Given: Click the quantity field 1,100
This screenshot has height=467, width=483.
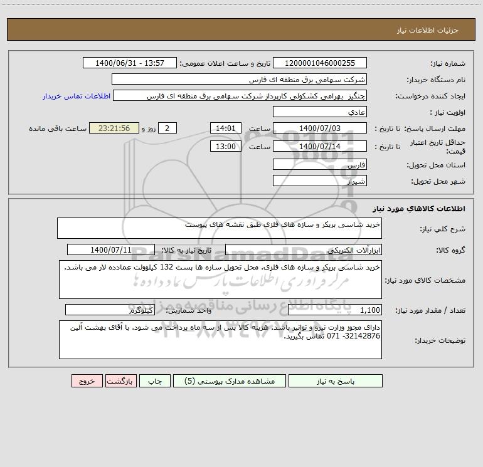Looking at the screenshot, I should pyautogui.click(x=335, y=310).
